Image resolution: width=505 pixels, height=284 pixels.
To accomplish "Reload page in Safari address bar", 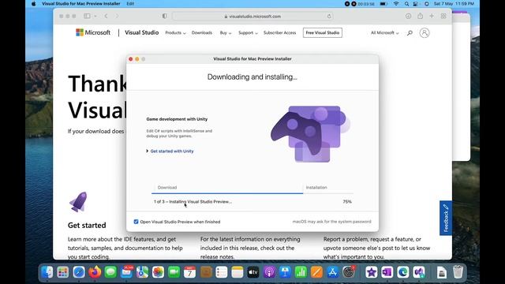I will pos(329,16).
